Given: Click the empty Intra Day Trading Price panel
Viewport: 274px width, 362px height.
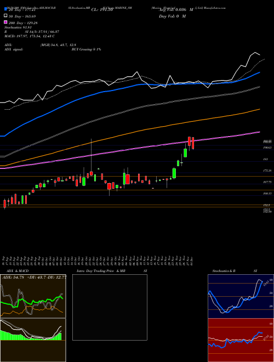Looking at the screenshot, I should 110,307.
